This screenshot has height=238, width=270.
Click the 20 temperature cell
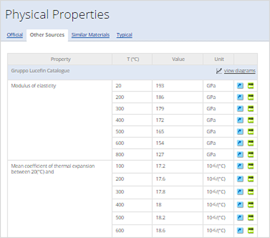coord(132,86)
